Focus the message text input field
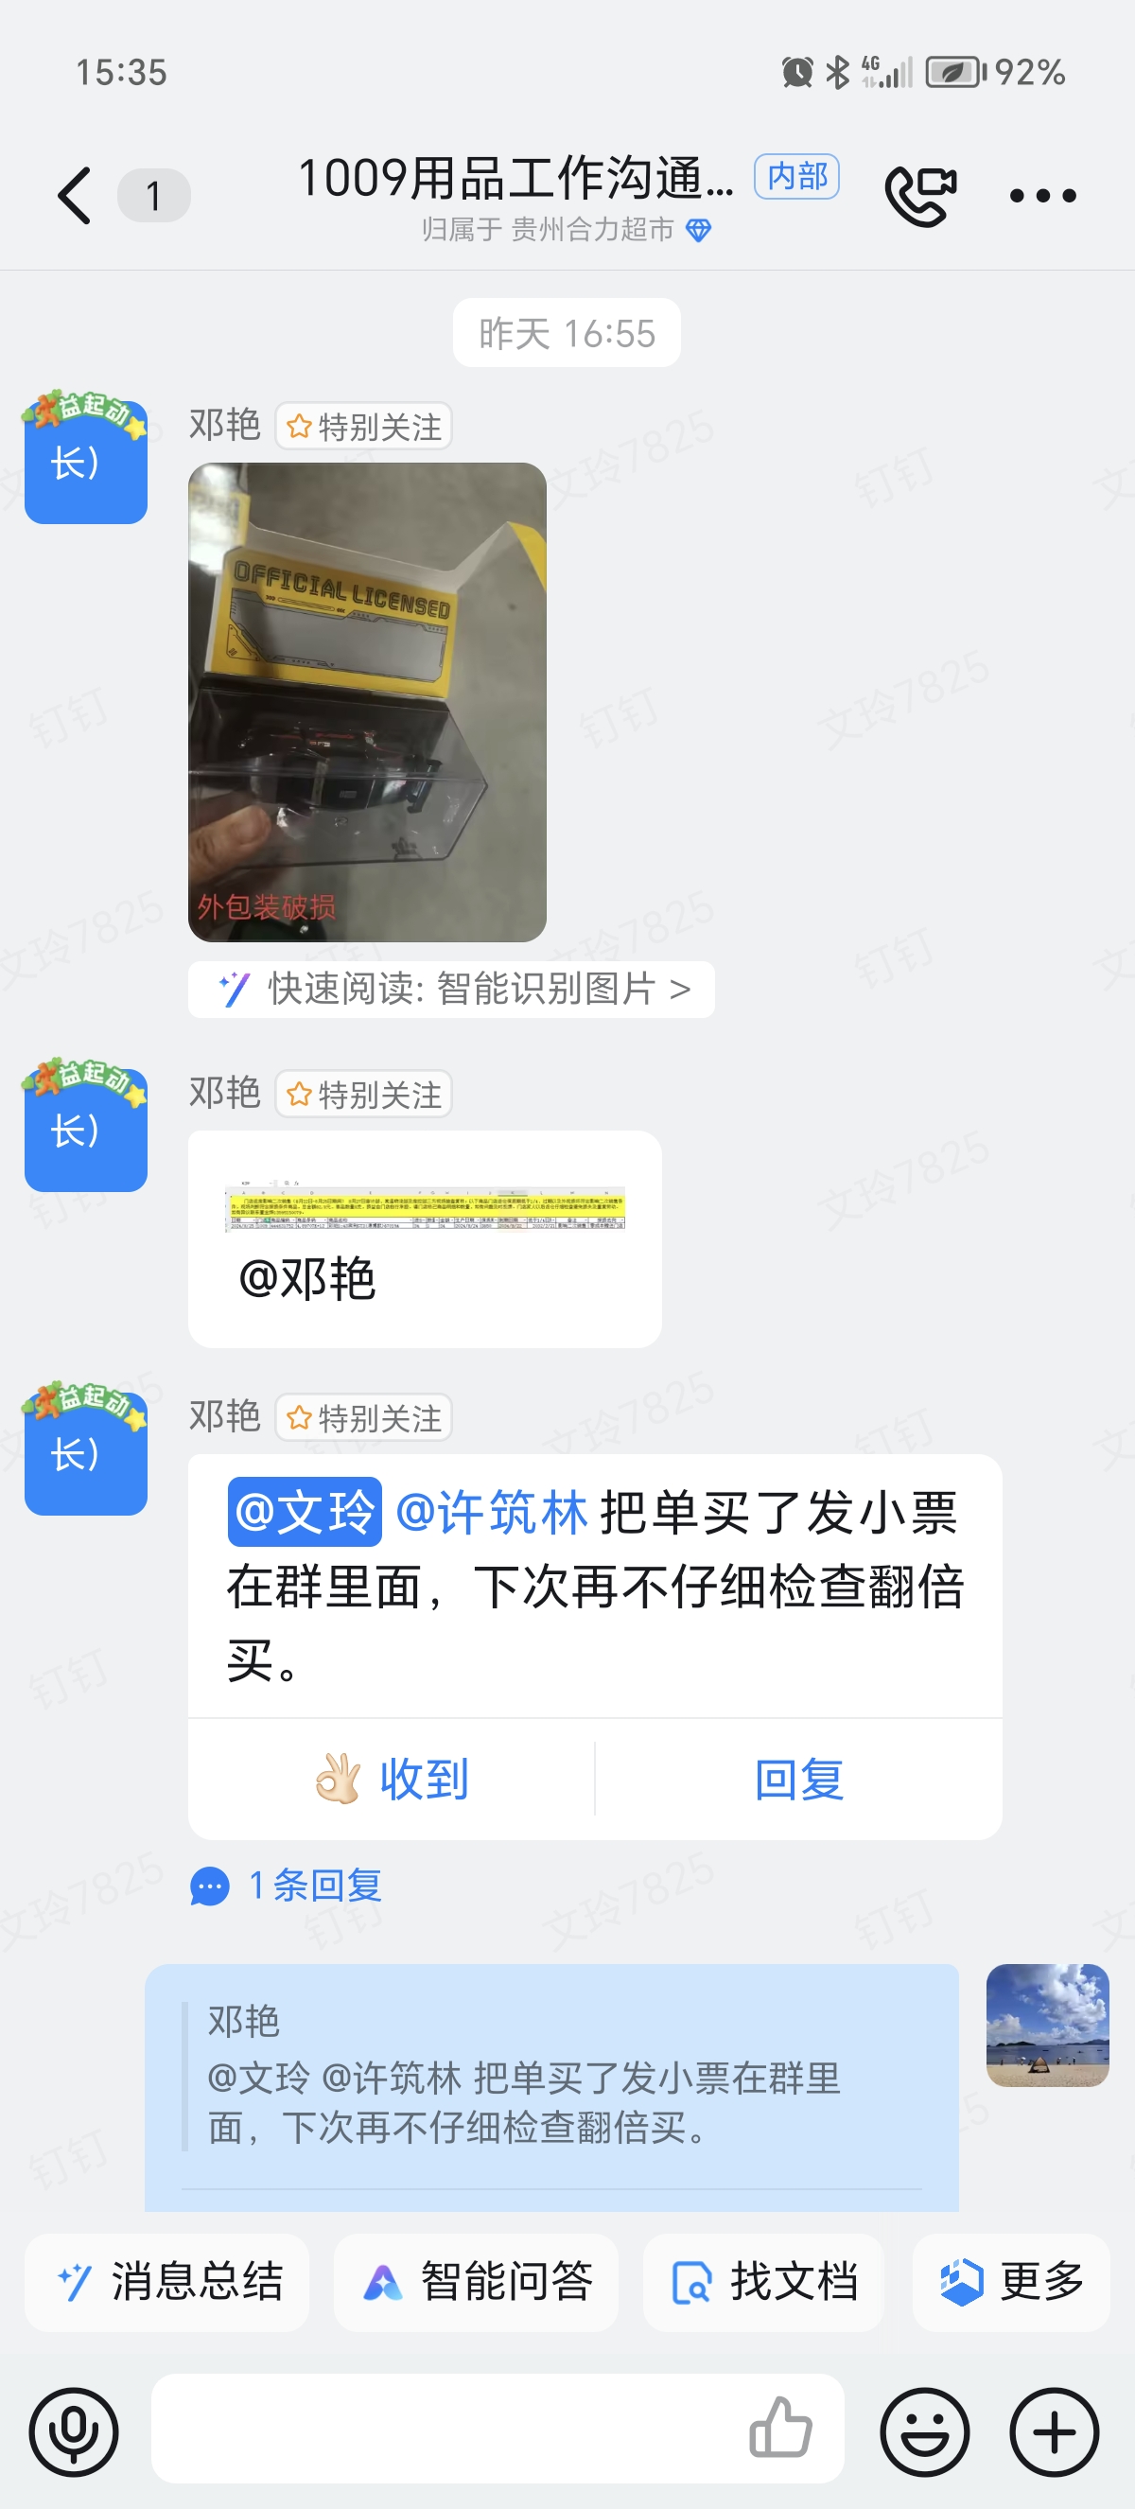 [447, 2428]
